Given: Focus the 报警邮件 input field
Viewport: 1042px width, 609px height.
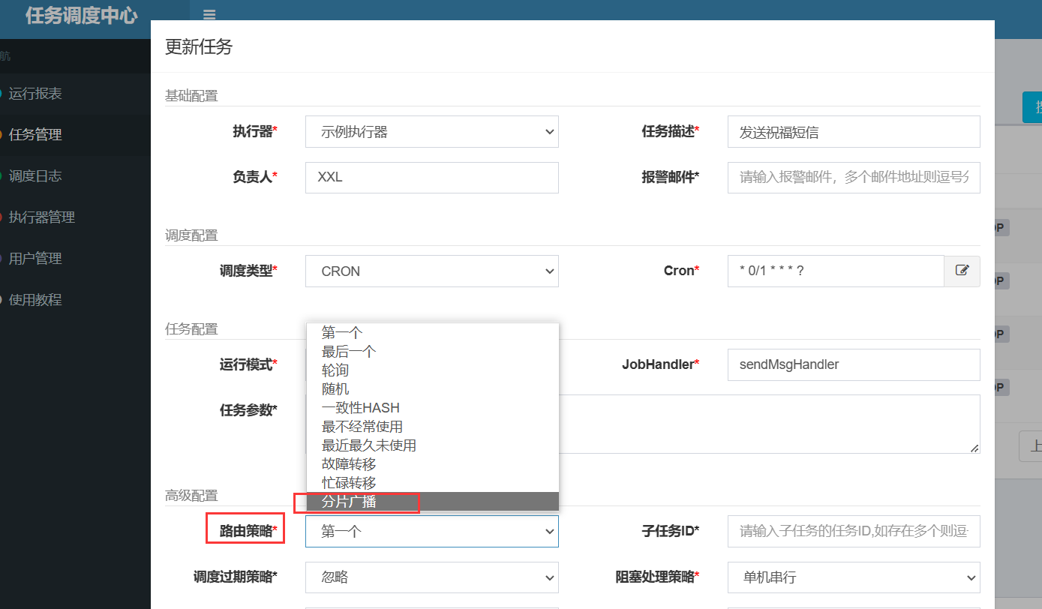Looking at the screenshot, I should 854,178.
